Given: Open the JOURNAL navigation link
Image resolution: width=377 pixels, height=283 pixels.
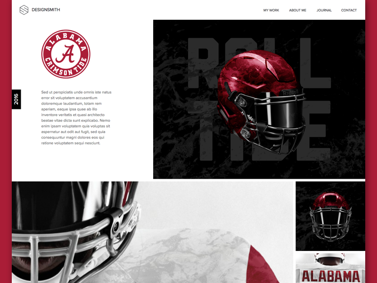Looking at the screenshot, I should pyautogui.click(x=324, y=10).
